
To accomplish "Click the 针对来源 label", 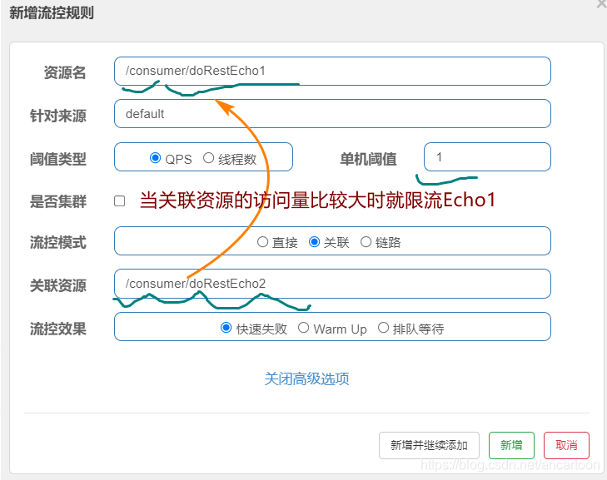I will tap(58, 116).
